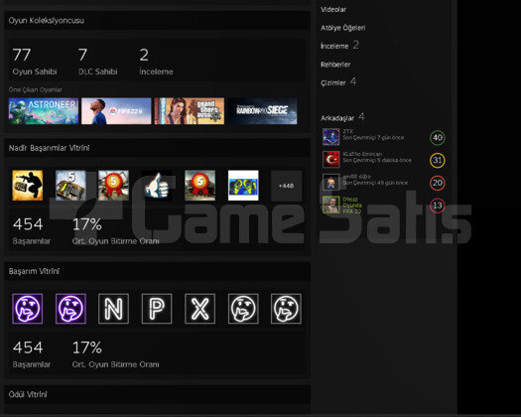
Task: Click the first purple thinking-face achievement
Action: coord(28,309)
